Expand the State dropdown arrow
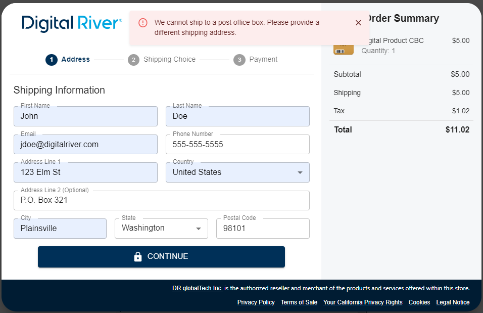The height and width of the screenshot is (313, 483). [199, 229]
